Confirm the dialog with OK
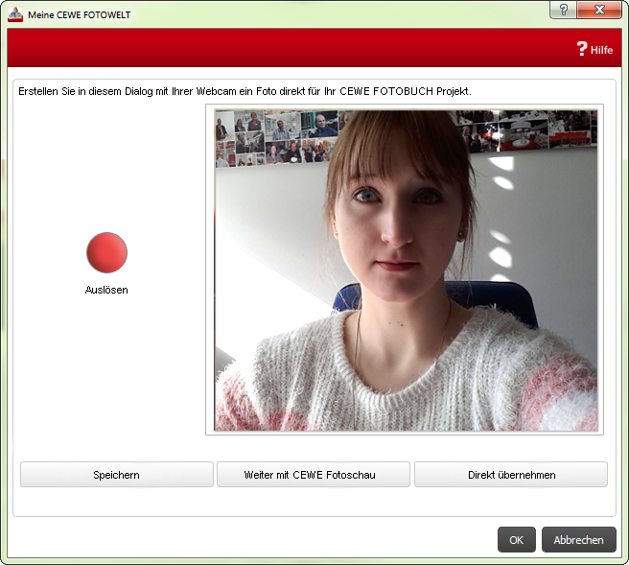The height and width of the screenshot is (565, 629). (x=516, y=540)
